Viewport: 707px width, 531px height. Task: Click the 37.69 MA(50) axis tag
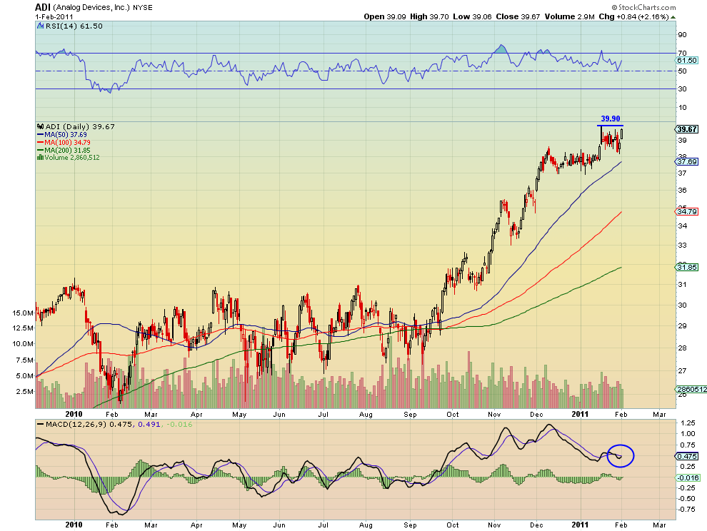[x=687, y=161]
